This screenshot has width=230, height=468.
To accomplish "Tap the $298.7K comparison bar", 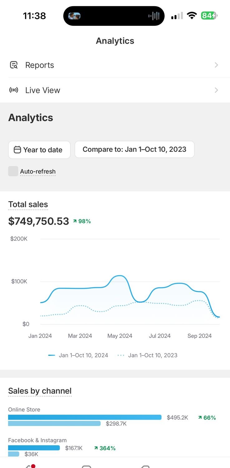I will click(x=55, y=423).
